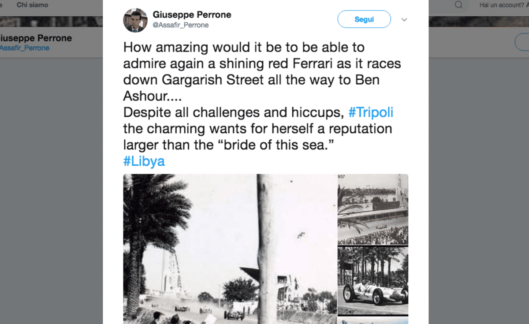Image resolution: width=529 pixels, height=324 pixels.
Task: Expand the tweet options chevron
Action: [x=404, y=19]
